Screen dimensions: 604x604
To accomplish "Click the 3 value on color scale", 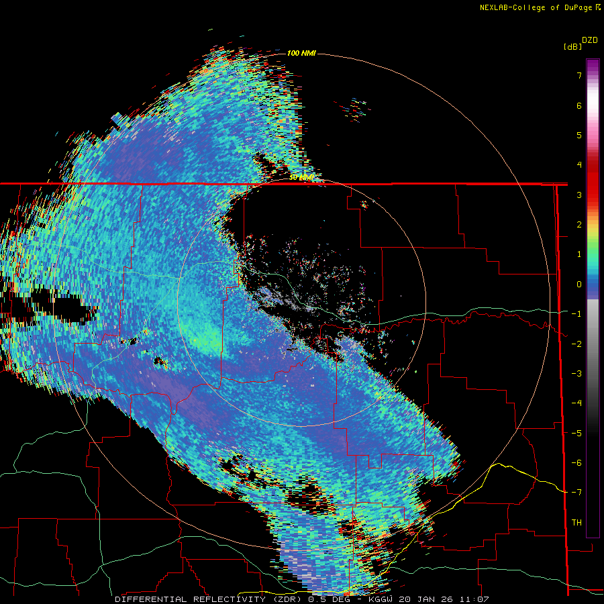I will coord(579,195).
